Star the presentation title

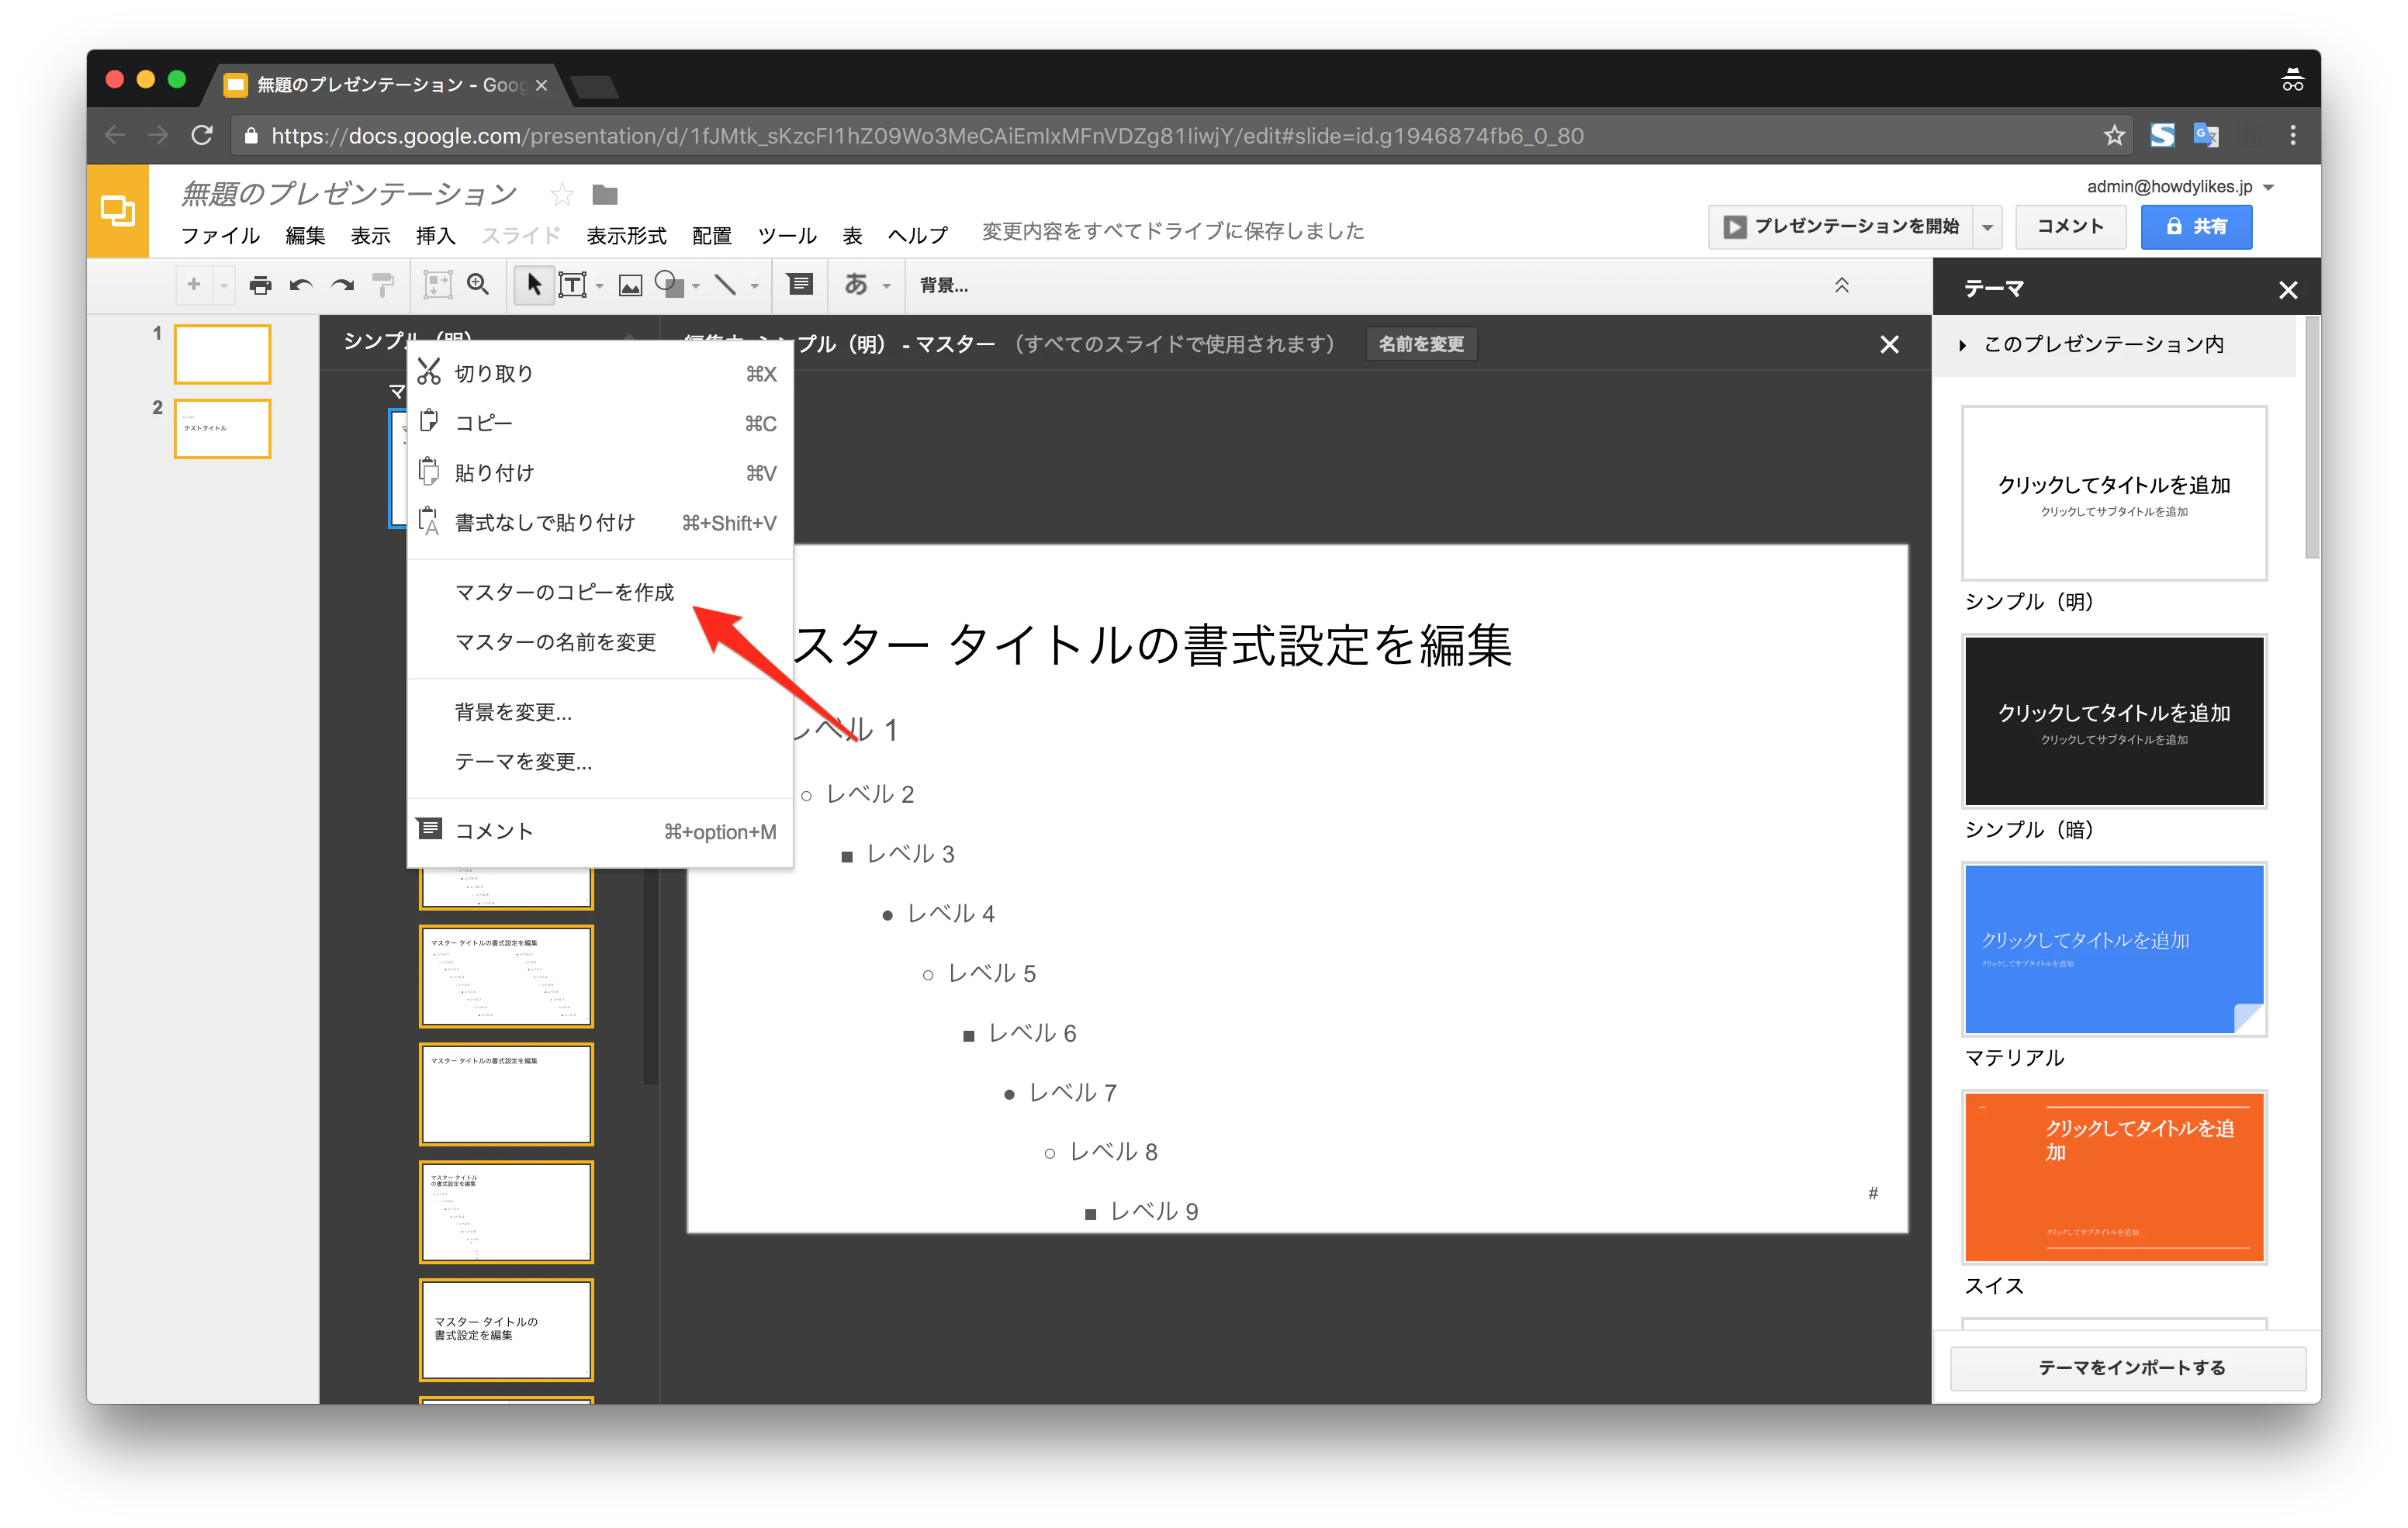(x=562, y=194)
